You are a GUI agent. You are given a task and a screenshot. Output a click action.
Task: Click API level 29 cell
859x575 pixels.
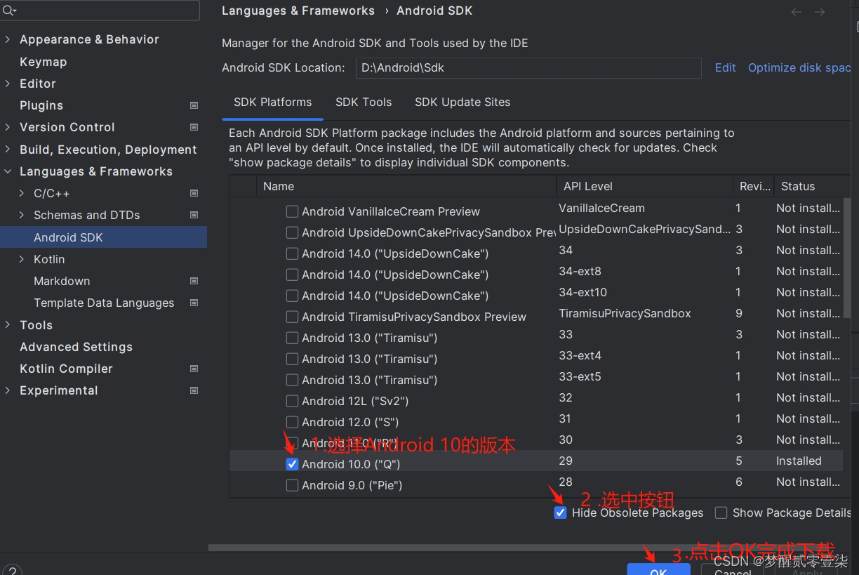point(566,461)
